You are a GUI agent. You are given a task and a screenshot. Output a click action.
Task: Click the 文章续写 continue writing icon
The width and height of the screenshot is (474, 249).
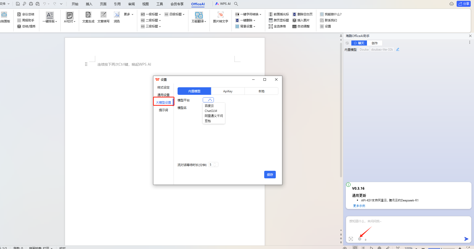(104, 15)
